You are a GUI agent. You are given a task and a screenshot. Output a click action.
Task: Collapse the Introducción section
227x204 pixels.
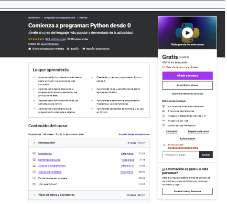89,143
